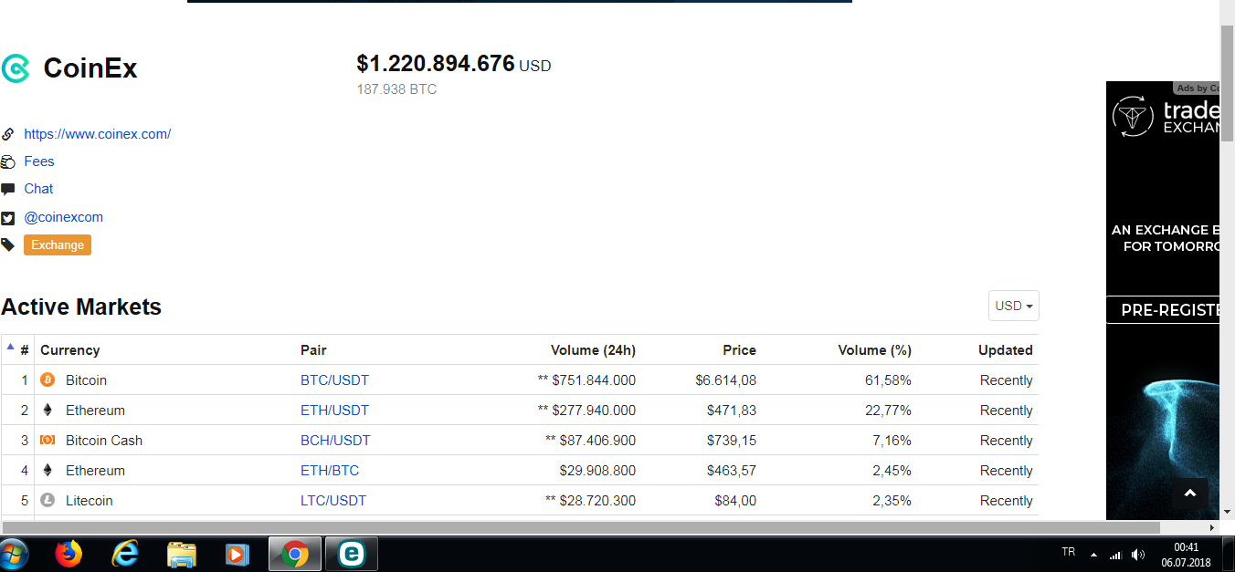Click the $751.844.000 volume cell
The width and height of the screenshot is (1235, 572).
point(586,380)
